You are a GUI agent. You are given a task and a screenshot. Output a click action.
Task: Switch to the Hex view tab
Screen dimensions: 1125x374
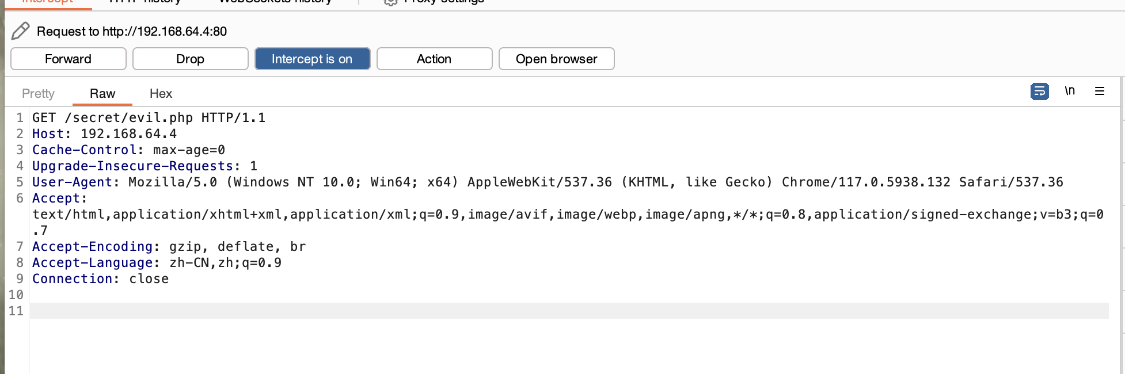click(161, 94)
